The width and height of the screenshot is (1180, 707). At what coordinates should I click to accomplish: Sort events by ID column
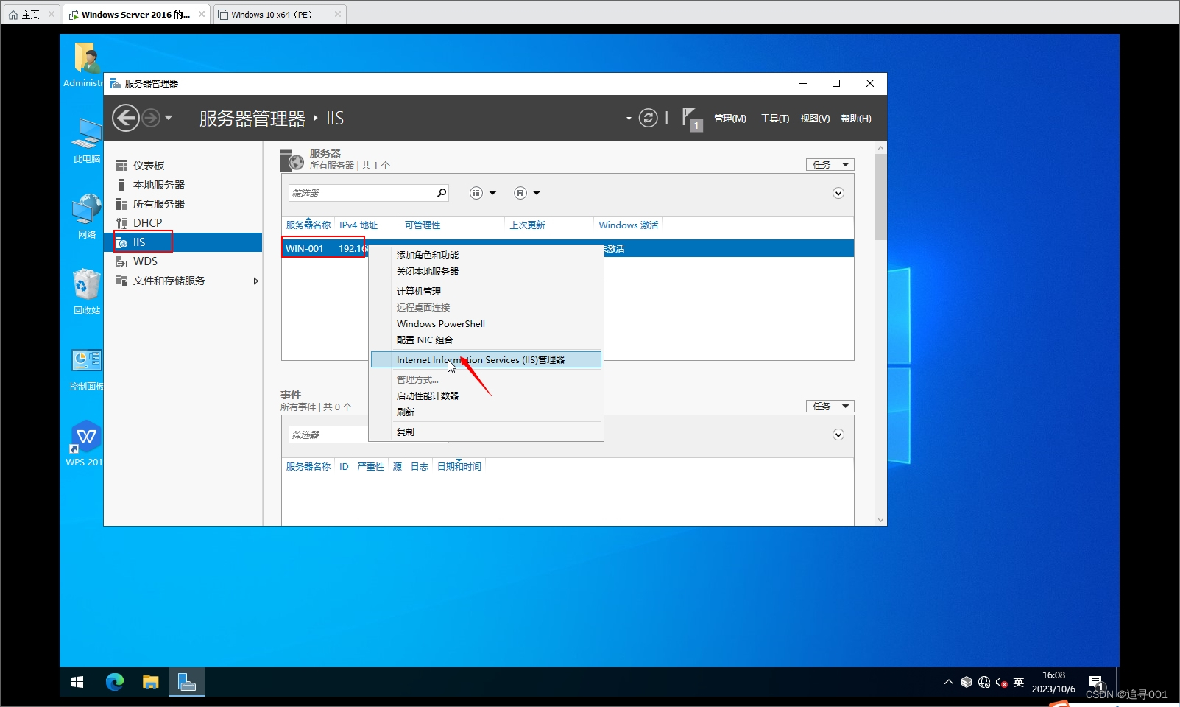[344, 467]
